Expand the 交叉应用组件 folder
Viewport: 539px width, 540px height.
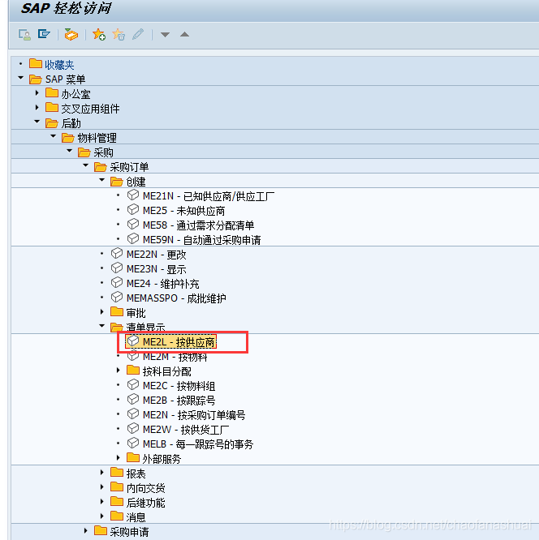coord(37,108)
